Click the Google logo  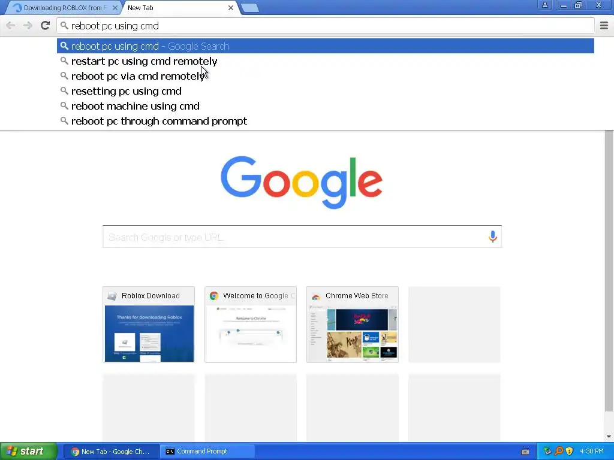click(302, 182)
